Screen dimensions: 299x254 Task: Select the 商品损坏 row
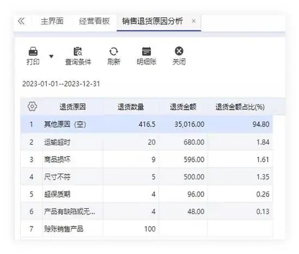[x=147, y=160]
